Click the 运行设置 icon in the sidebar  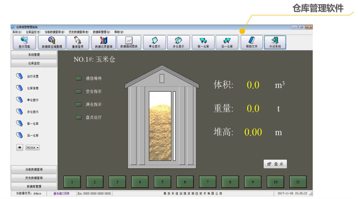tap(19, 76)
